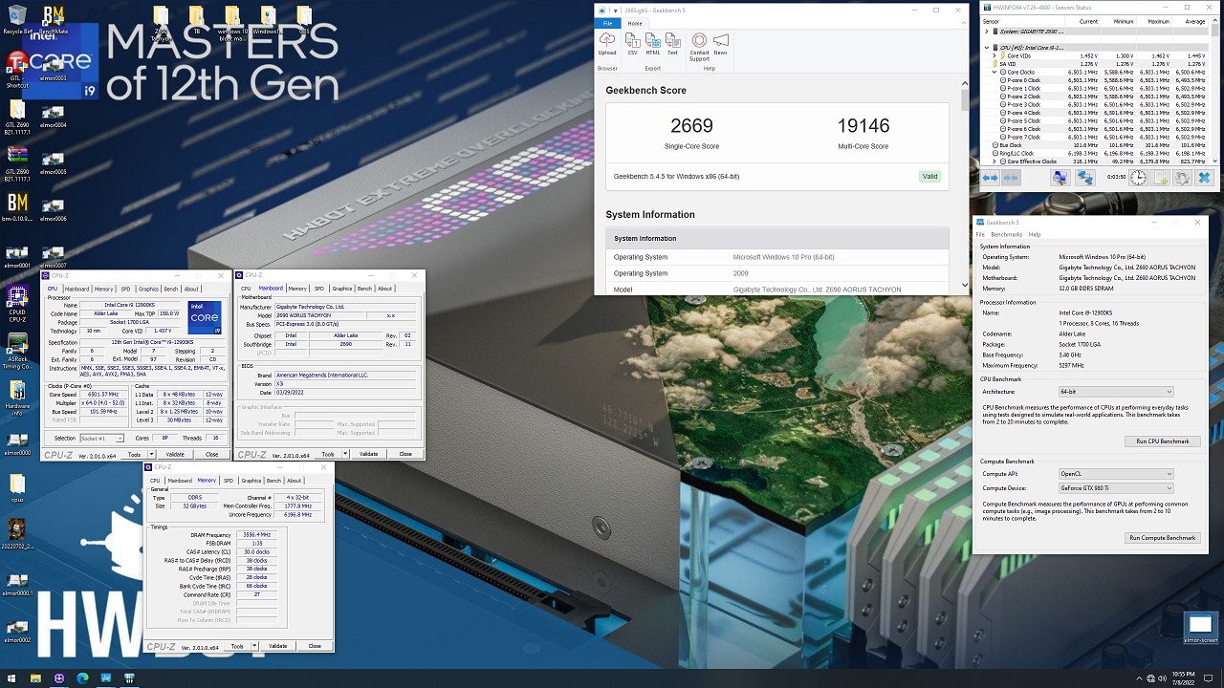Click the Upload icon in Geekbench Browser group

(x=607, y=43)
